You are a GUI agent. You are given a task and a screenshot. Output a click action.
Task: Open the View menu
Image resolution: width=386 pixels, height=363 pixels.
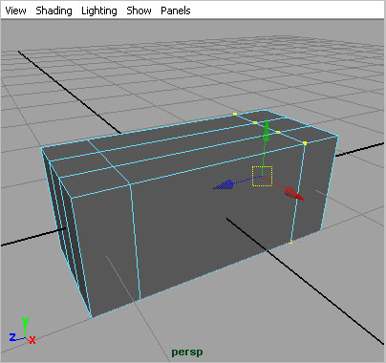(15, 11)
